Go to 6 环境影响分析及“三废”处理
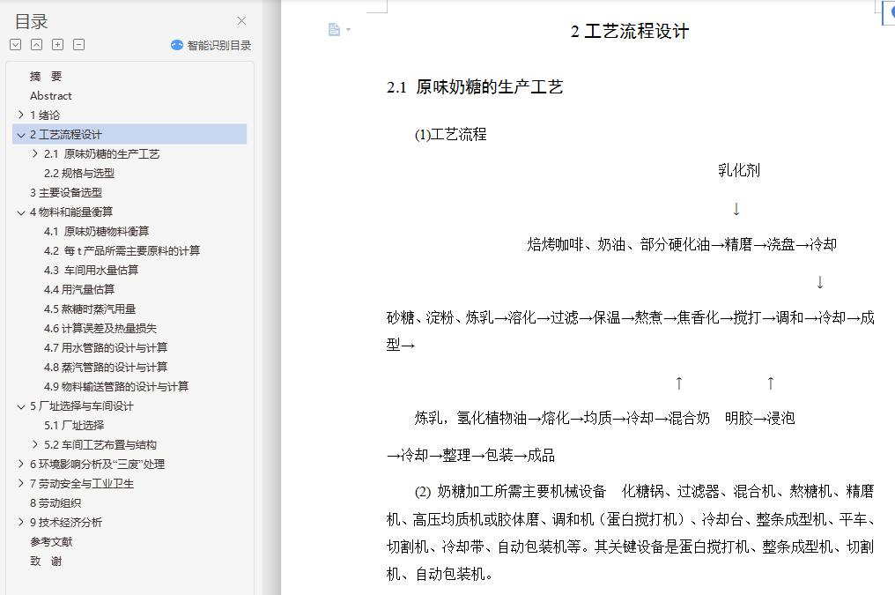Image resolution: width=895 pixels, height=595 pixels. (97, 465)
